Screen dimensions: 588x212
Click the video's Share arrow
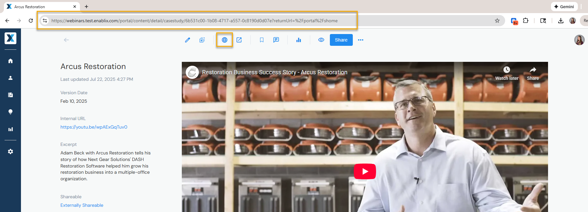(533, 74)
